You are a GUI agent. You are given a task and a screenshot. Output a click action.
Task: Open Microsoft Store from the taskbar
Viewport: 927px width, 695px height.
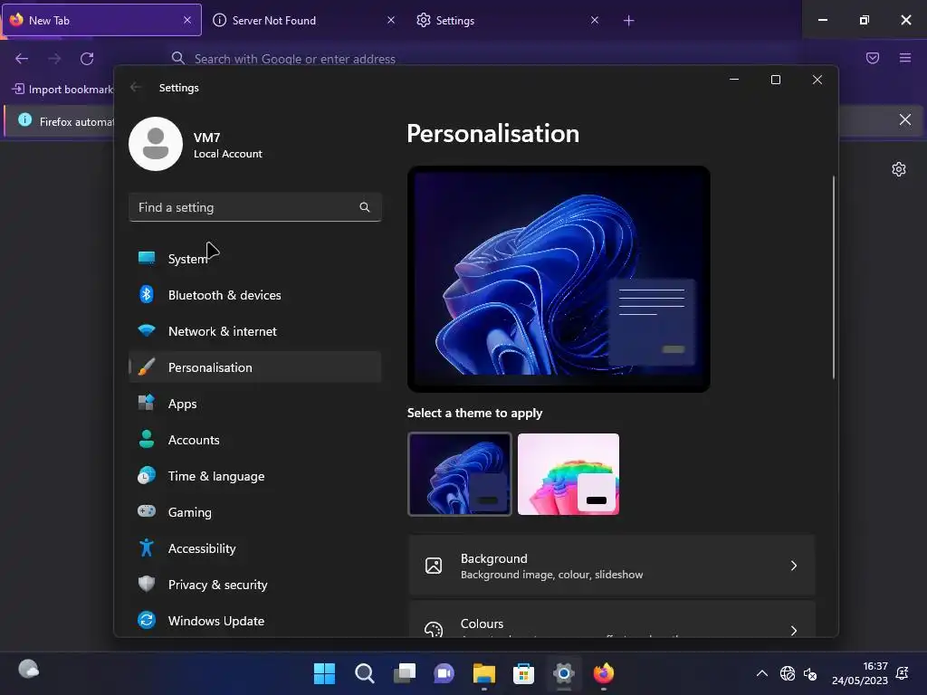pyautogui.click(x=524, y=673)
